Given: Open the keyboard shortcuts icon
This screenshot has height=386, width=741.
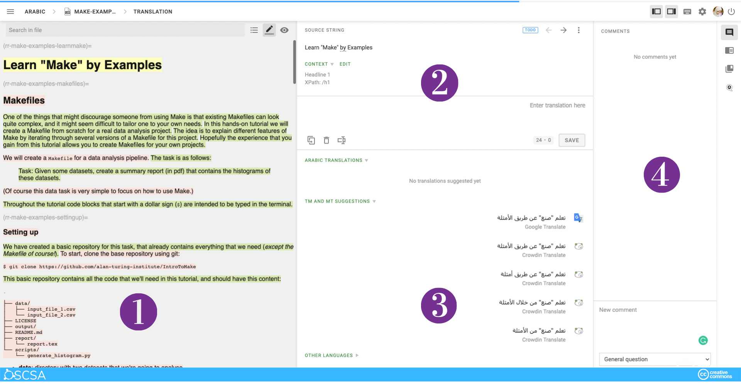Looking at the screenshot, I should [x=687, y=12].
